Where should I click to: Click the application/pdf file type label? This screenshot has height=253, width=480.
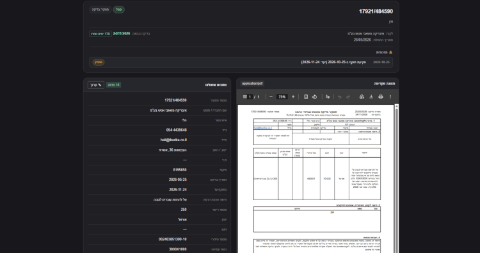[252, 84]
